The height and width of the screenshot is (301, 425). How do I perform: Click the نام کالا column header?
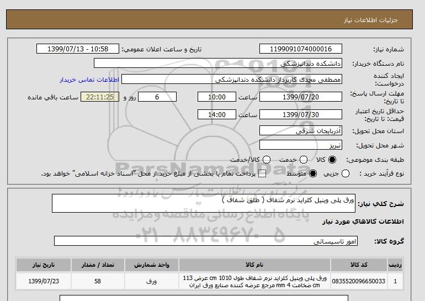pos(254,265)
